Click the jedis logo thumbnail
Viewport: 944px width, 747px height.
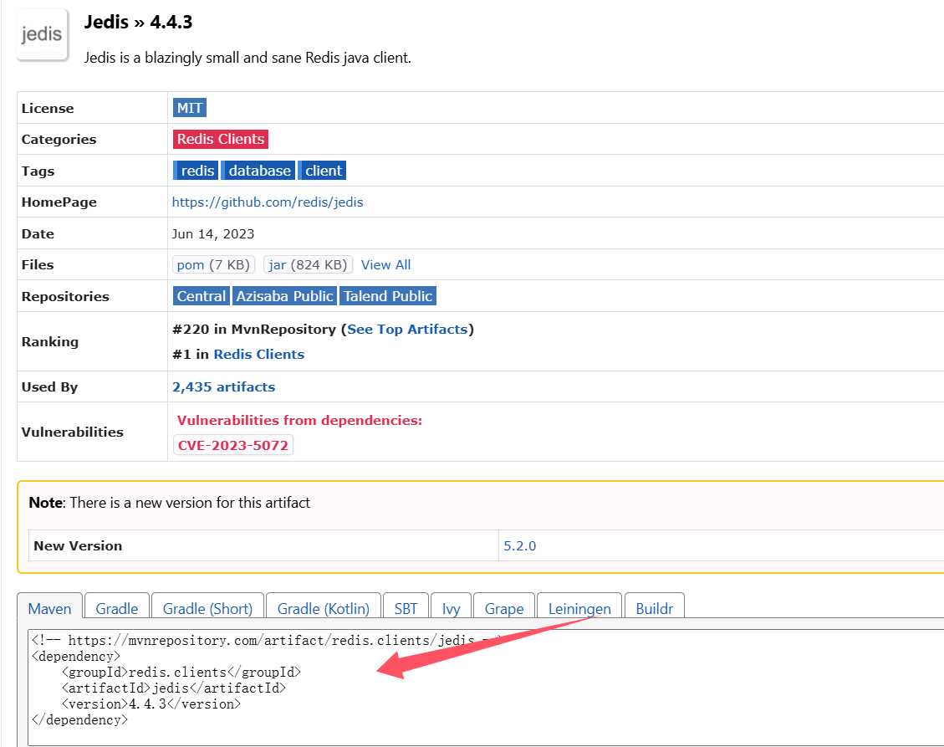coord(42,35)
